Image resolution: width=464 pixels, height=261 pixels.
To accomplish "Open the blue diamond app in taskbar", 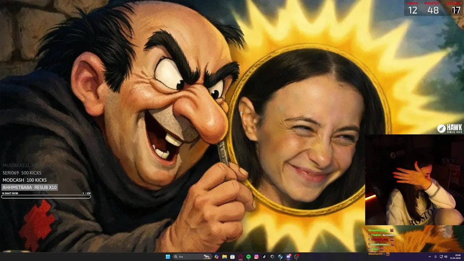I will click(x=280, y=257).
